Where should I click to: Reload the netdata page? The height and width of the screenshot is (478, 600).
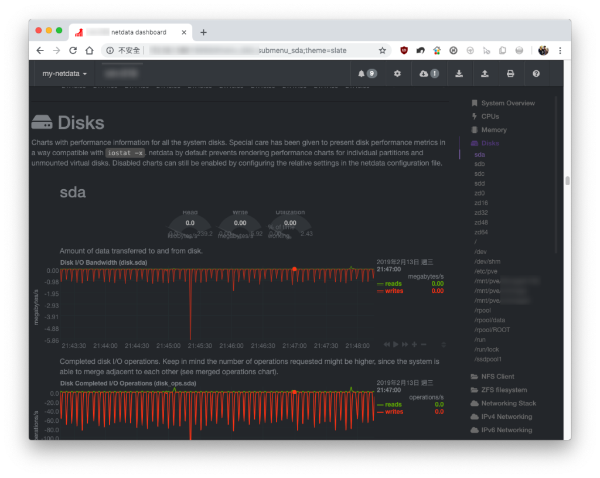[x=73, y=50]
